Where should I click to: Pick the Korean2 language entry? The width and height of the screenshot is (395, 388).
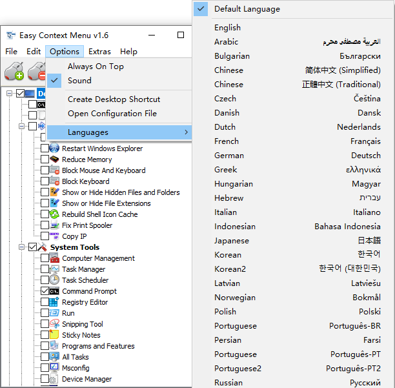pyautogui.click(x=294, y=269)
